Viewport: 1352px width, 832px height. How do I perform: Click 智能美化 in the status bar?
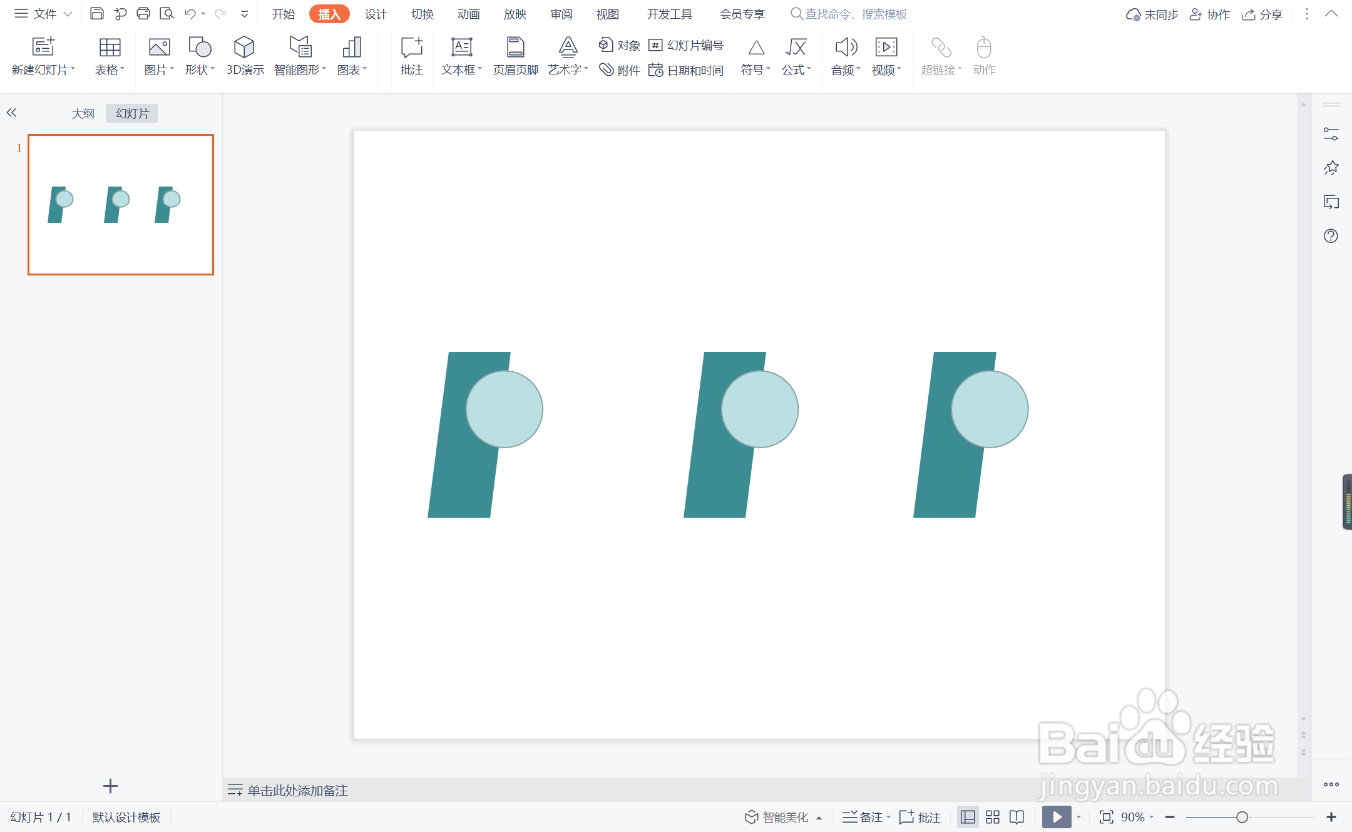click(x=777, y=817)
